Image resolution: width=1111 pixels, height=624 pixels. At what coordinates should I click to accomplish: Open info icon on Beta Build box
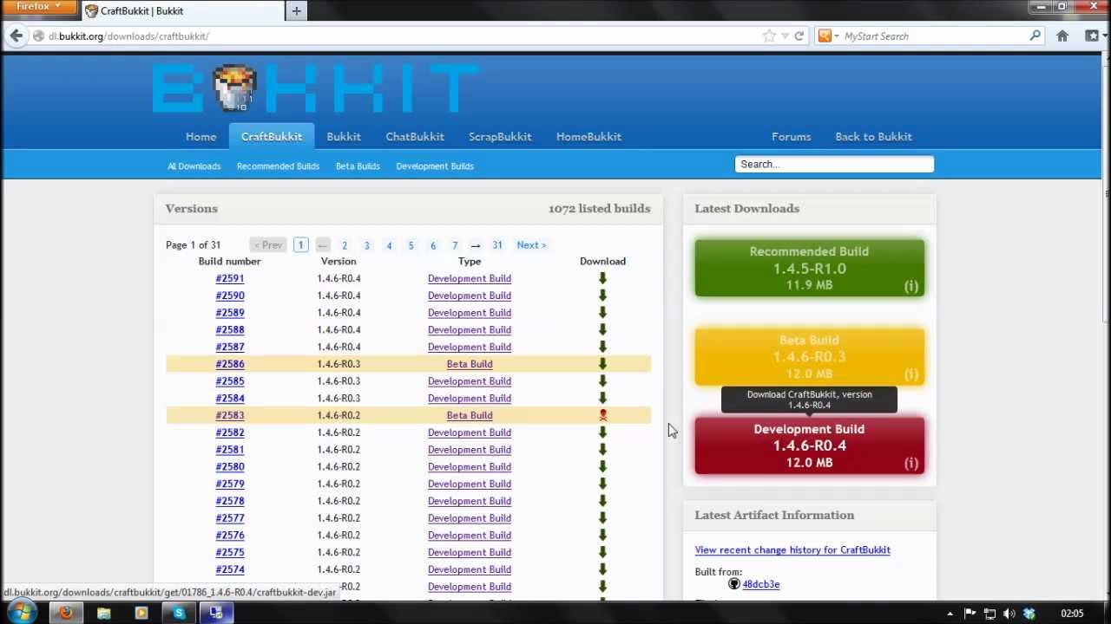point(911,374)
